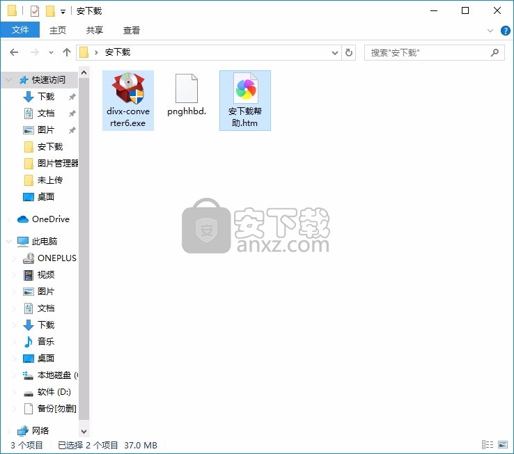The width and height of the screenshot is (514, 454).
Task: Refresh the 安下载 folder view
Action: (349, 52)
